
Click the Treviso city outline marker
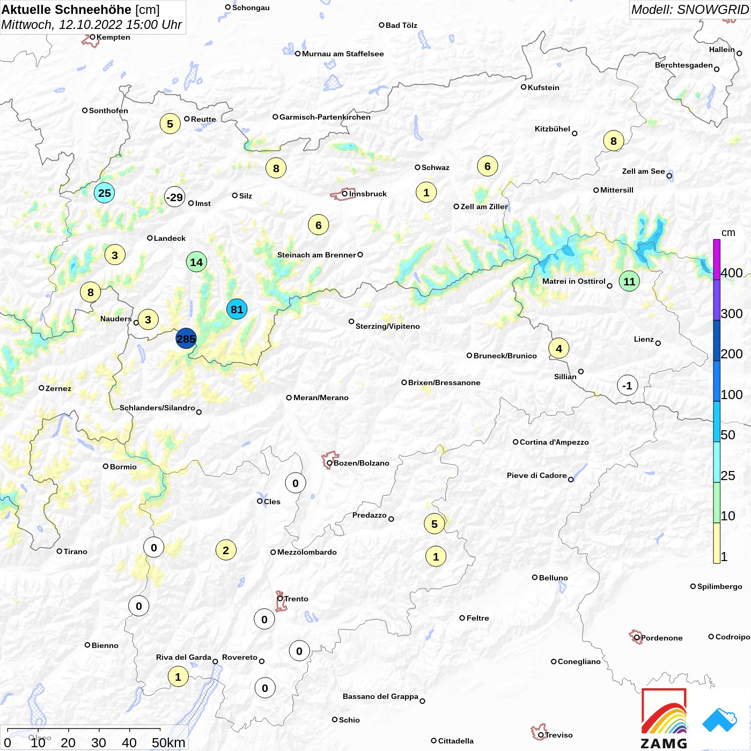pyautogui.click(x=538, y=732)
